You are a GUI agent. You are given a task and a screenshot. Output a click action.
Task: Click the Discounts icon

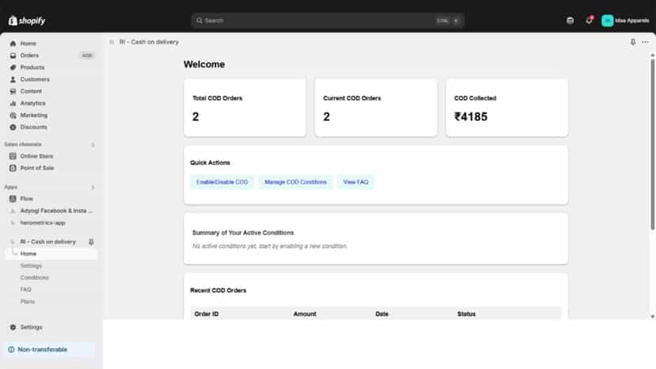(x=13, y=127)
